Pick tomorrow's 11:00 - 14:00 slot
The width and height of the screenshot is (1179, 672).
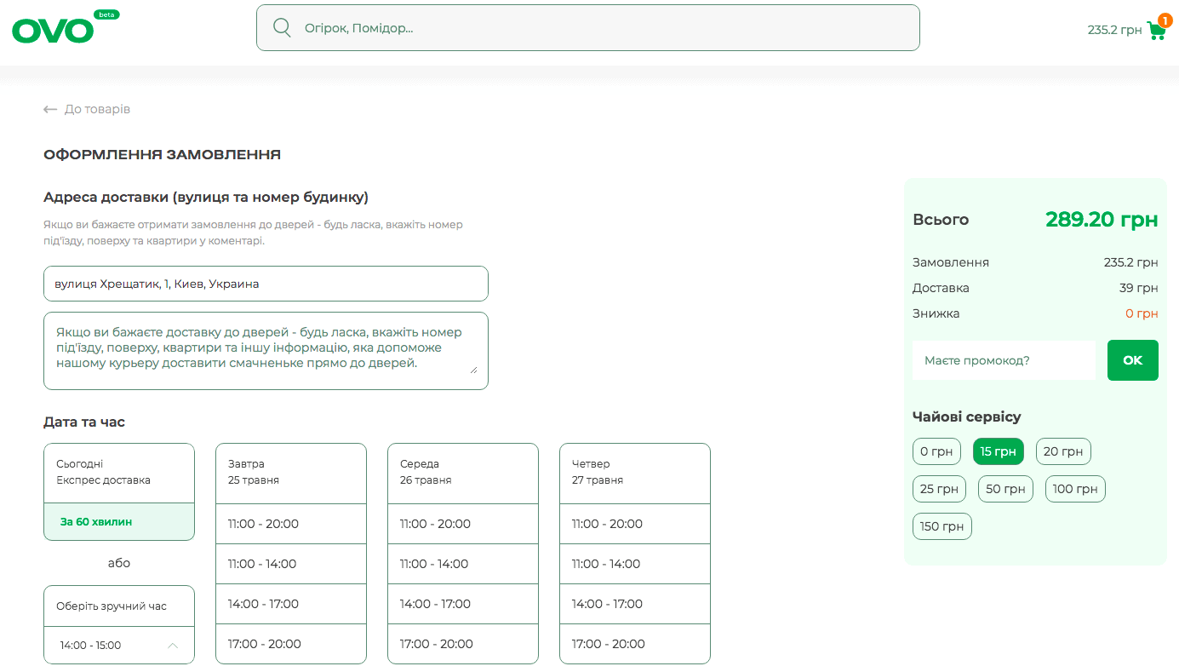pos(291,564)
